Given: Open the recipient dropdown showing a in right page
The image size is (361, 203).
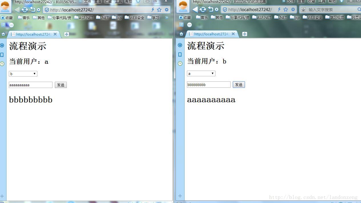Looking at the screenshot, I should tap(201, 73).
